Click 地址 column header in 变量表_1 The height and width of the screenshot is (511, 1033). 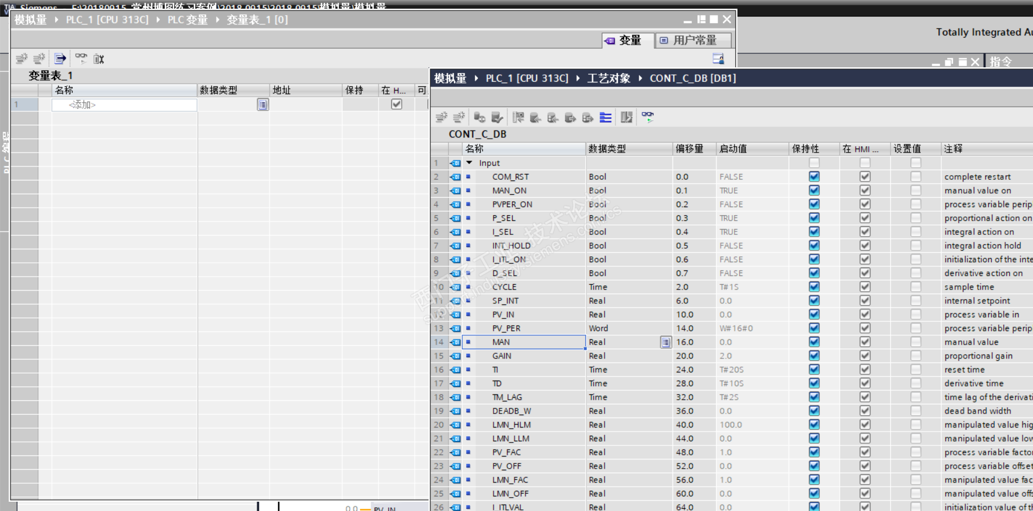[x=306, y=90]
